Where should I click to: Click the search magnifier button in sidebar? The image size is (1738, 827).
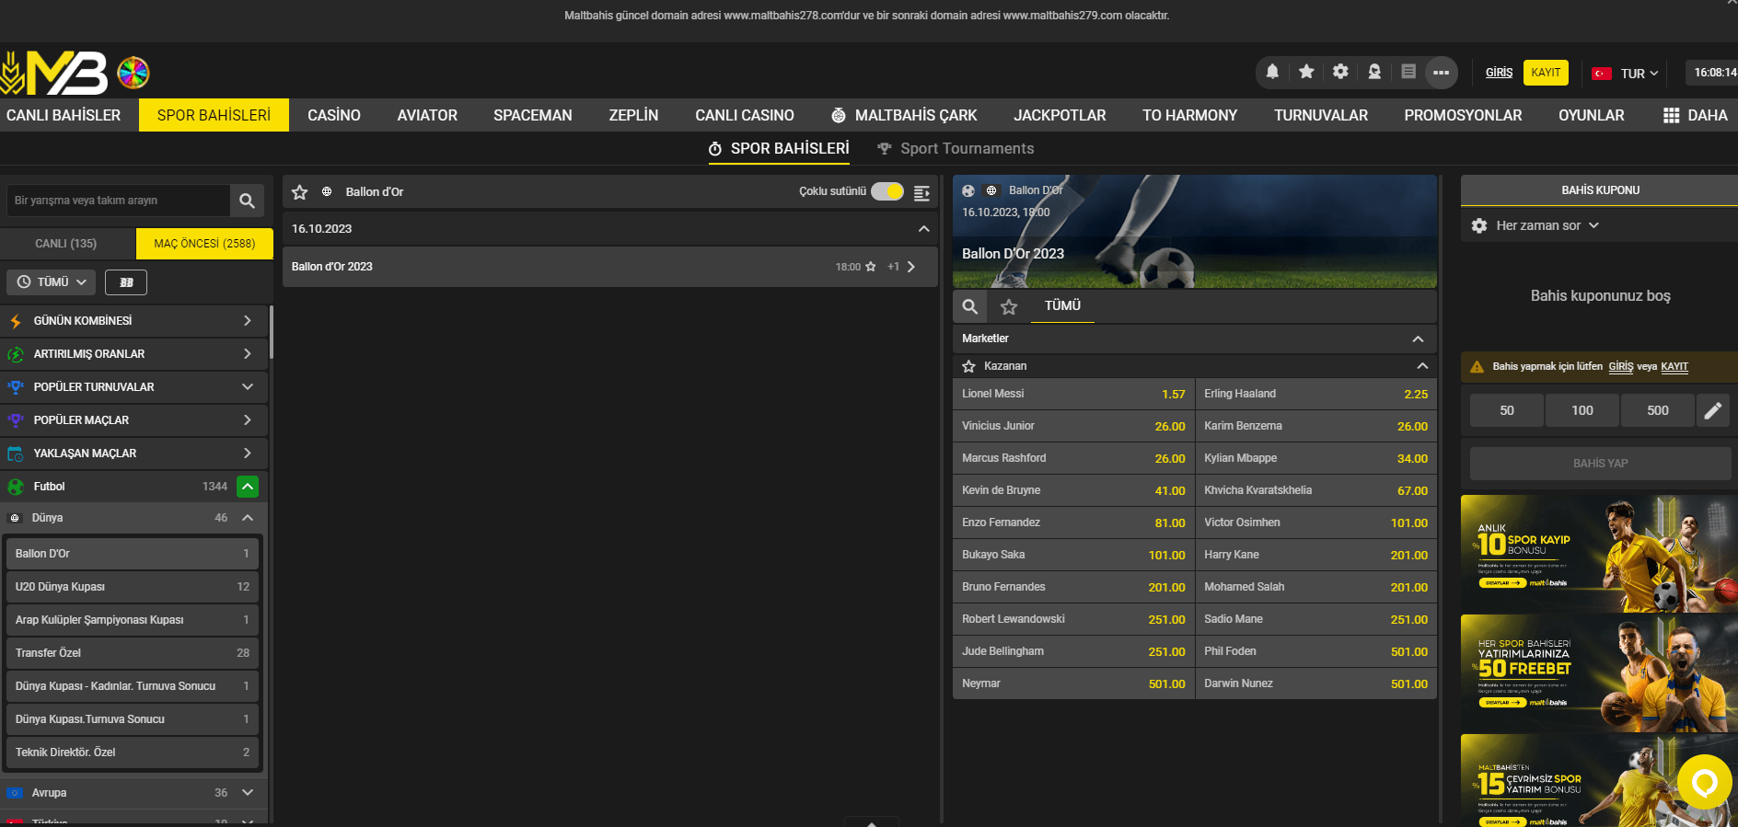247,201
